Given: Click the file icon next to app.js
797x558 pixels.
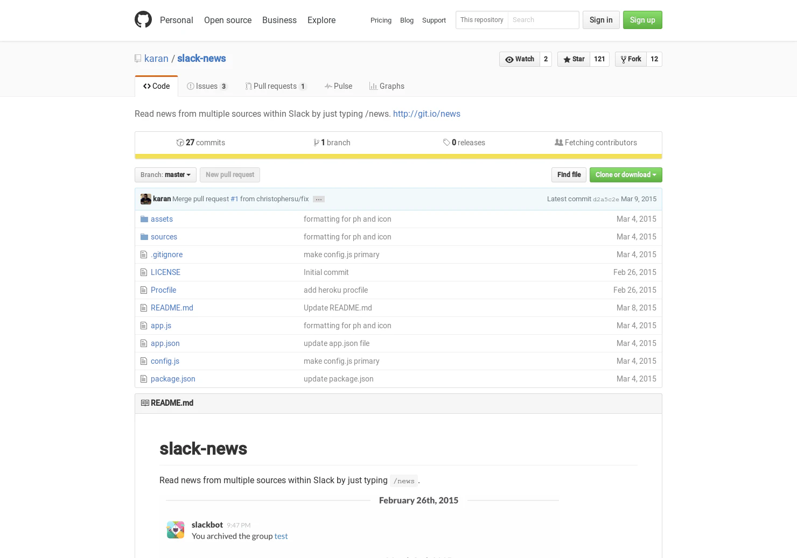Looking at the screenshot, I should 144,326.
